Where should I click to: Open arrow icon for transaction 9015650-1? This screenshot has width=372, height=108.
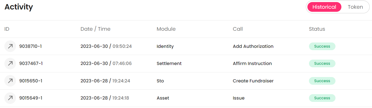[x=10, y=81]
